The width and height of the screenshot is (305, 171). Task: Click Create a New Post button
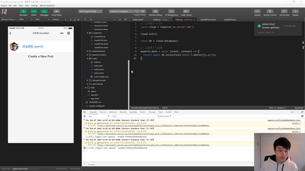coord(41,57)
